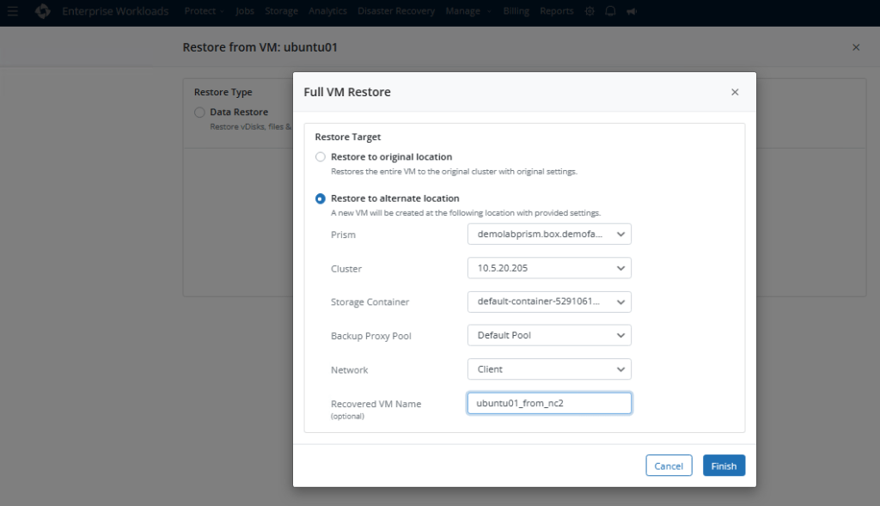This screenshot has height=506, width=880.
Task: Click the Recovered VM Name text field
Action: click(549, 404)
